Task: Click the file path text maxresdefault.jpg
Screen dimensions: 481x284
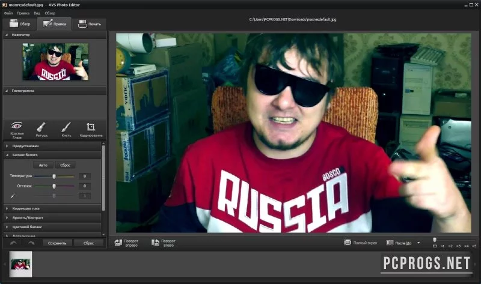Action: [x=293, y=19]
